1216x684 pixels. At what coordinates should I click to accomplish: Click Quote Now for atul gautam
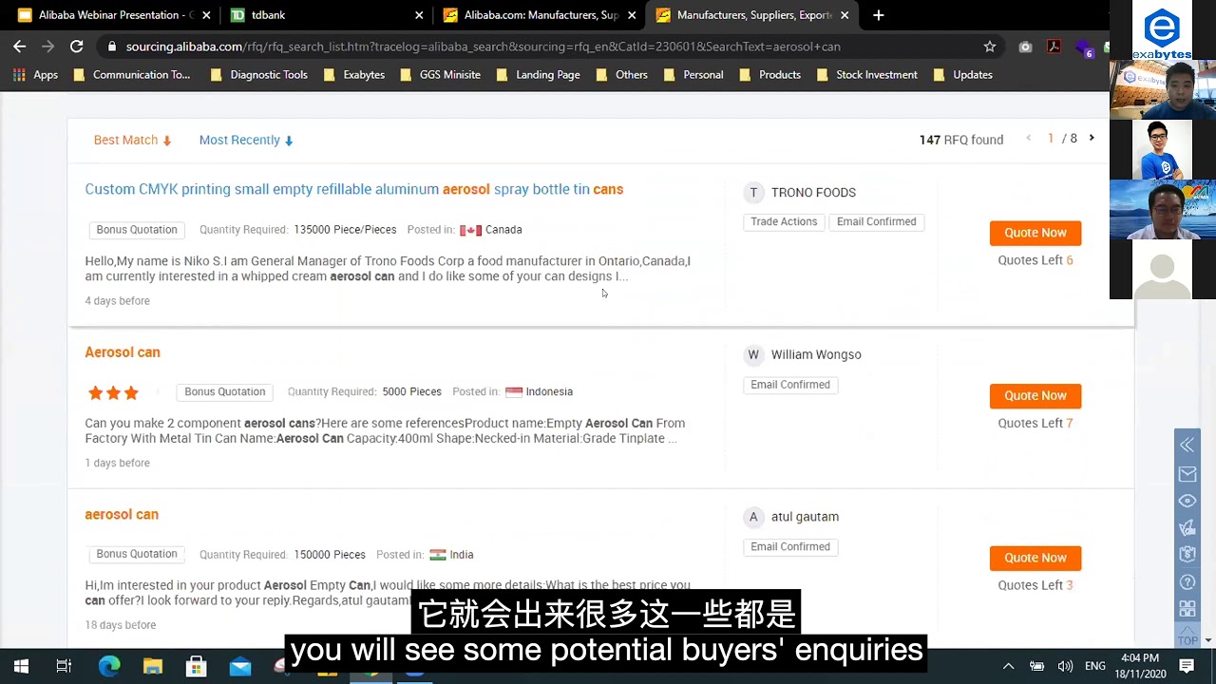1035,558
